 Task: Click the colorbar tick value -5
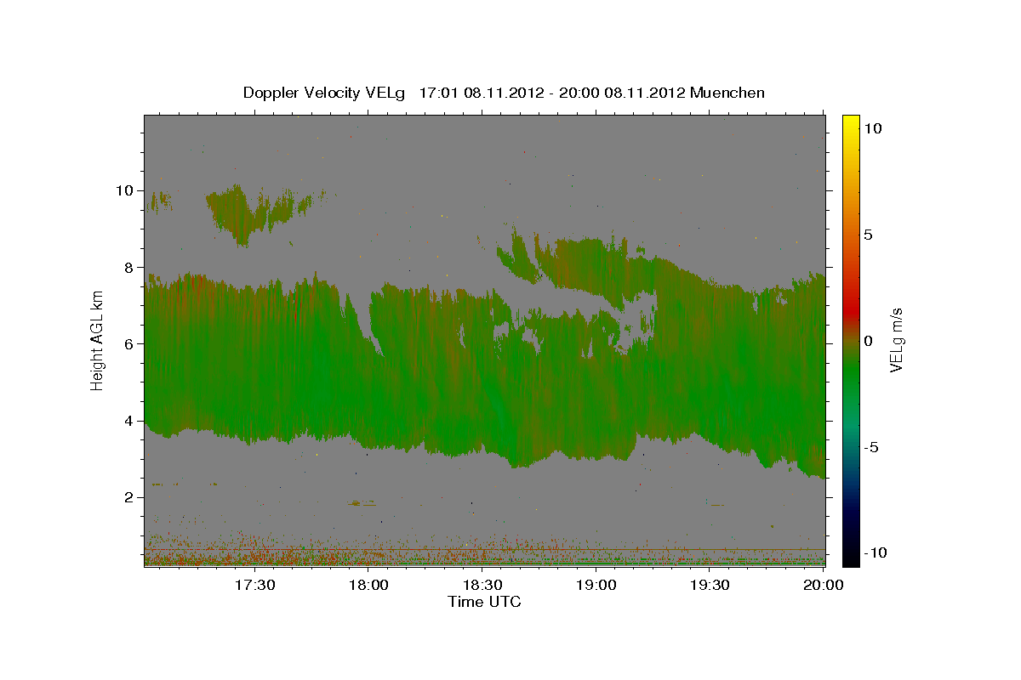pos(870,447)
